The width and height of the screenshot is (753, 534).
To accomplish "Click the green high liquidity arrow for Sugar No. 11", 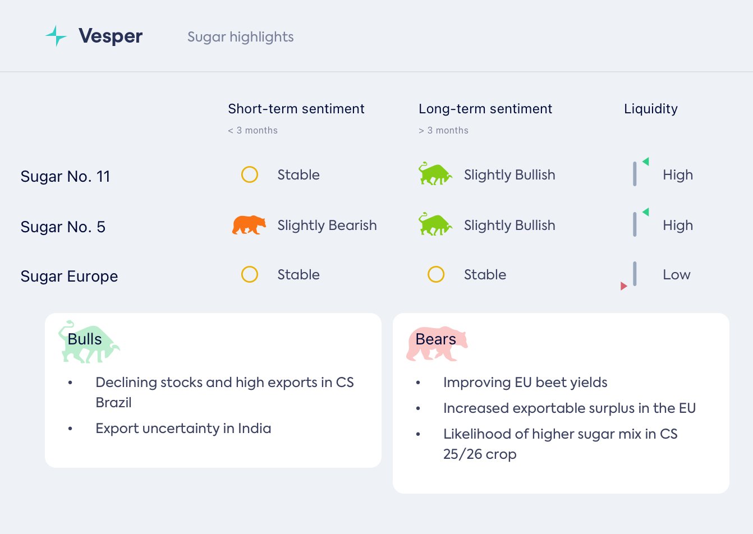I will (646, 162).
